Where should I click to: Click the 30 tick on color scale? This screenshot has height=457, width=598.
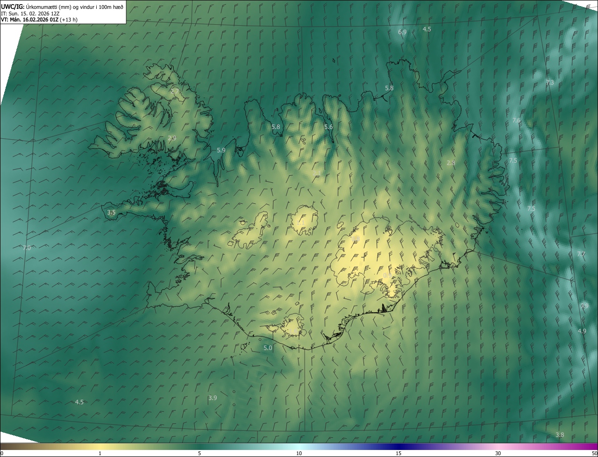pos(498,454)
